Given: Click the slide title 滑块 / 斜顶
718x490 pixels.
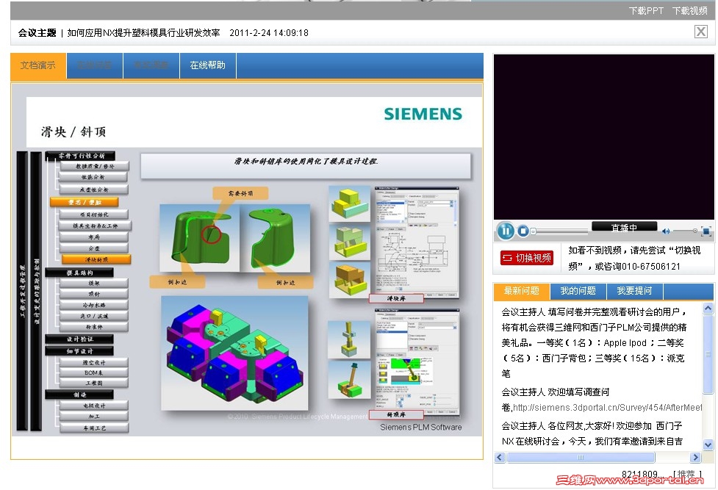Looking at the screenshot, I should coord(73,132).
